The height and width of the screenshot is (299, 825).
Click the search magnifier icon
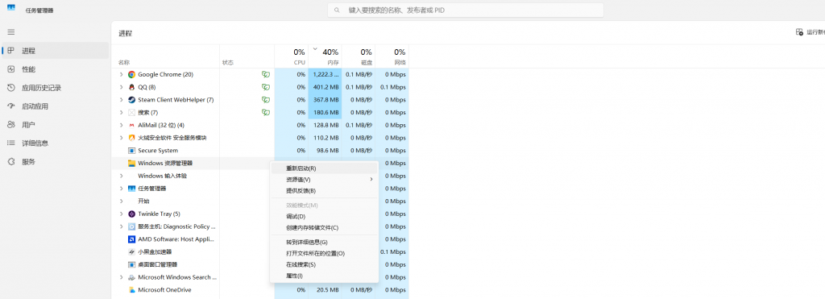click(x=338, y=10)
